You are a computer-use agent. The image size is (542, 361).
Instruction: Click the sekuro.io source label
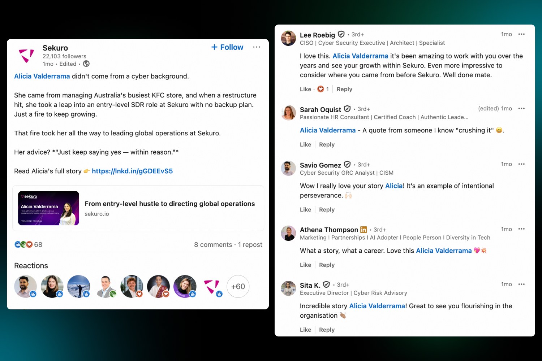point(97,214)
